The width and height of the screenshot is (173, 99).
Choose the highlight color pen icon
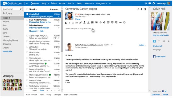88,23
